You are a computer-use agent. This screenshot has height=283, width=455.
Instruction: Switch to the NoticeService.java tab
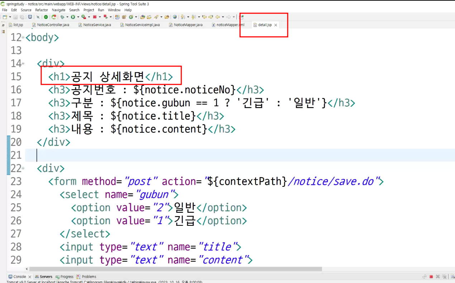tap(95, 25)
